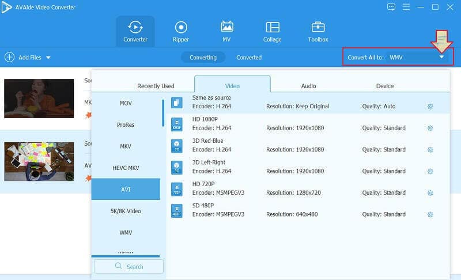Choose MOV in the format list
This screenshot has height=280, width=461.
(x=126, y=103)
